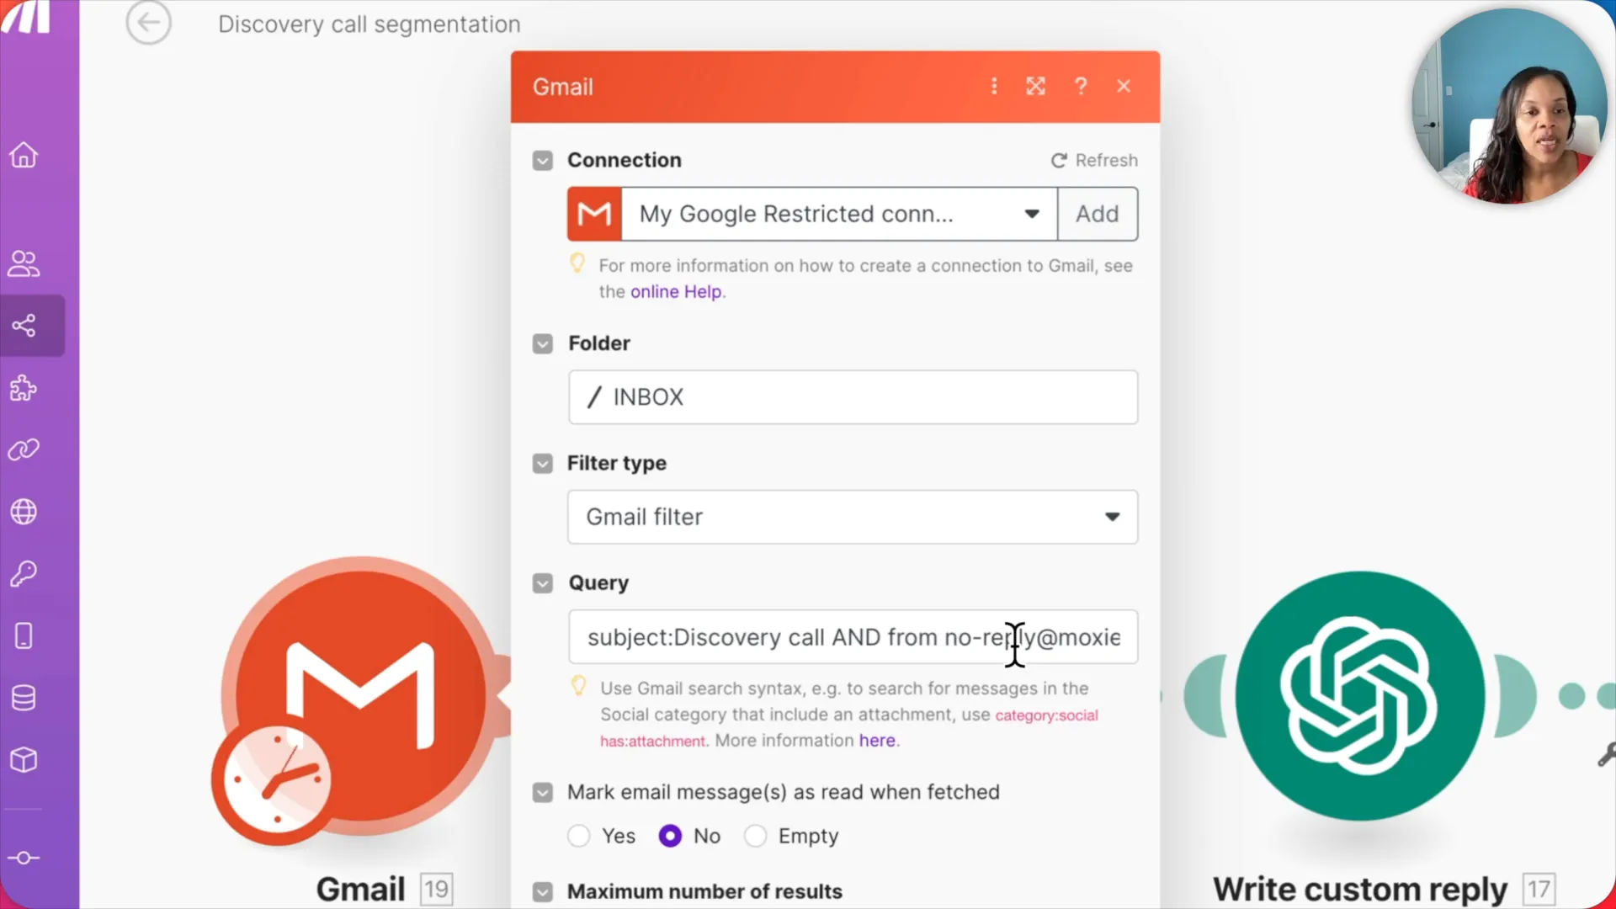
Task: Expand the maximum number of results section
Action: [544, 891]
